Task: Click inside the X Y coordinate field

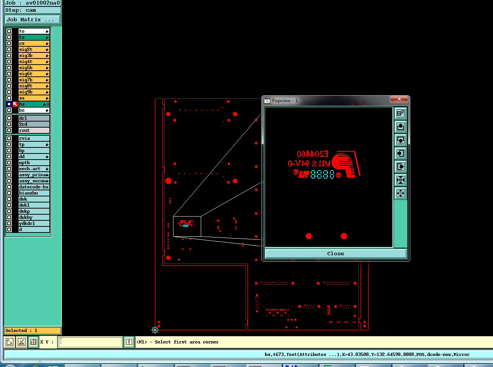Action: (x=90, y=342)
